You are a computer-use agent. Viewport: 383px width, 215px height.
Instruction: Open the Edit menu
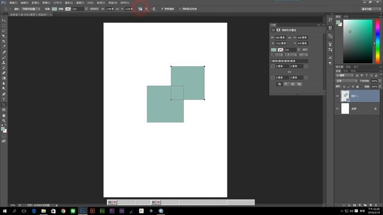click(x=24, y=2)
